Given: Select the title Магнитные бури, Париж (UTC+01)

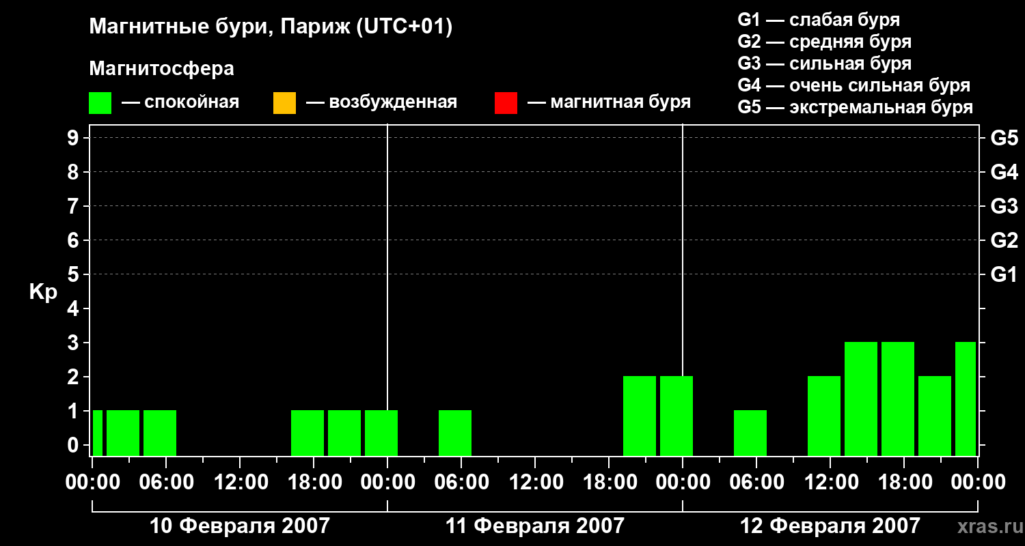Looking at the screenshot, I should click(271, 27).
